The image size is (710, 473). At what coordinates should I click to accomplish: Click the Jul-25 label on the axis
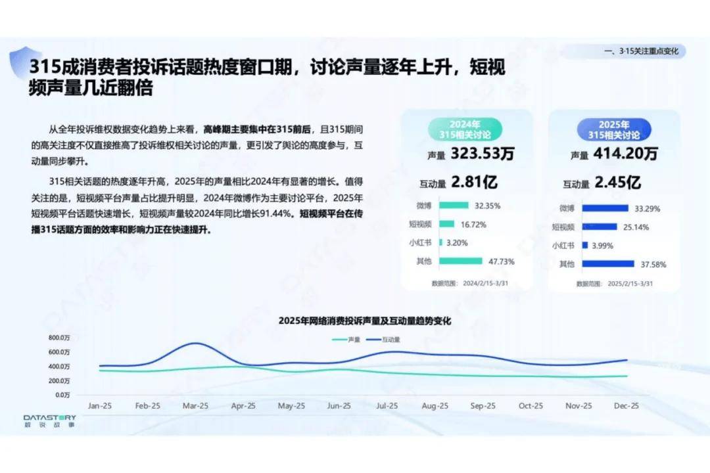coord(387,406)
